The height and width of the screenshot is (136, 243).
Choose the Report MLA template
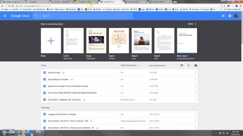(x=164, y=41)
